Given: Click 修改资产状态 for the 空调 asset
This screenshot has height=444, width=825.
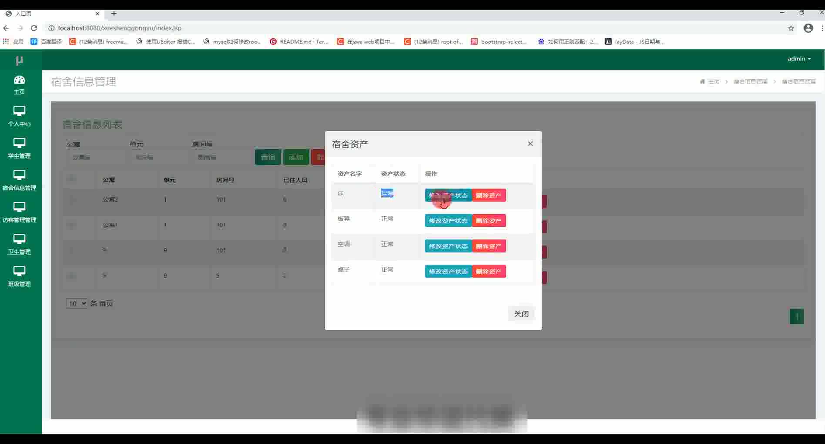Looking at the screenshot, I should pos(448,246).
